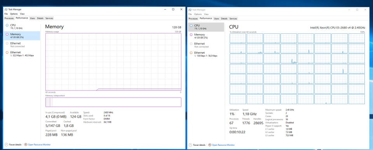Click the Resource Monitor icon in the left window

tap(26, 145)
